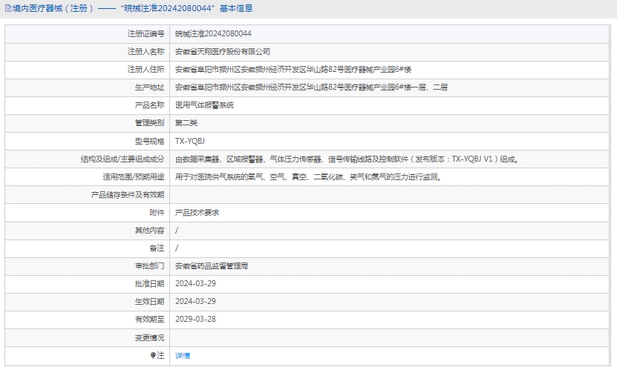This screenshot has width=617, height=370.
Task: Click approval department 安徽省药品监督管理局
Action: [212, 265]
